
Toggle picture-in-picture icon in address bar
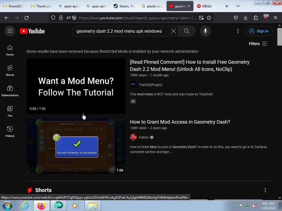pyautogui.click(x=201, y=18)
